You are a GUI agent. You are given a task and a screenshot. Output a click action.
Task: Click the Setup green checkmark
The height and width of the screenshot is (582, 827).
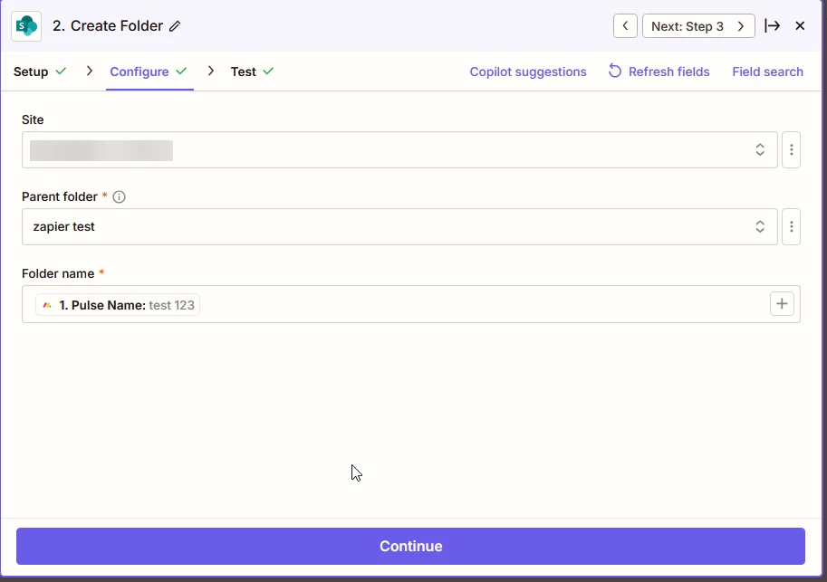[x=62, y=71]
